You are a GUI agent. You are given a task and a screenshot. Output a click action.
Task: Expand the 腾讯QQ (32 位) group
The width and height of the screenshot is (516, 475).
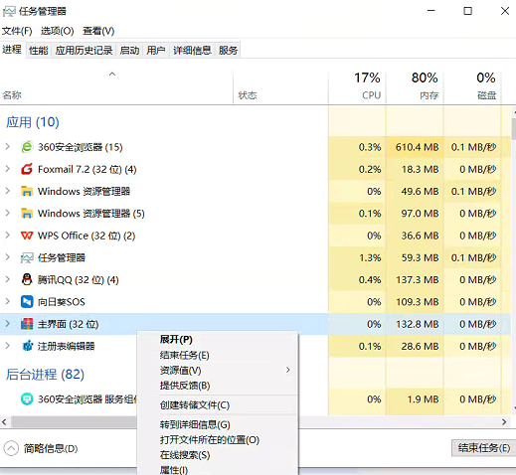pos(8,279)
